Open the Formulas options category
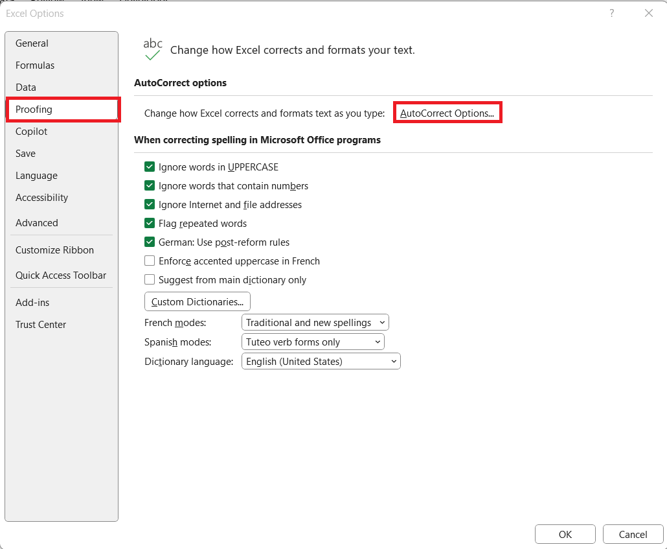The height and width of the screenshot is (549, 667). [x=62, y=65]
